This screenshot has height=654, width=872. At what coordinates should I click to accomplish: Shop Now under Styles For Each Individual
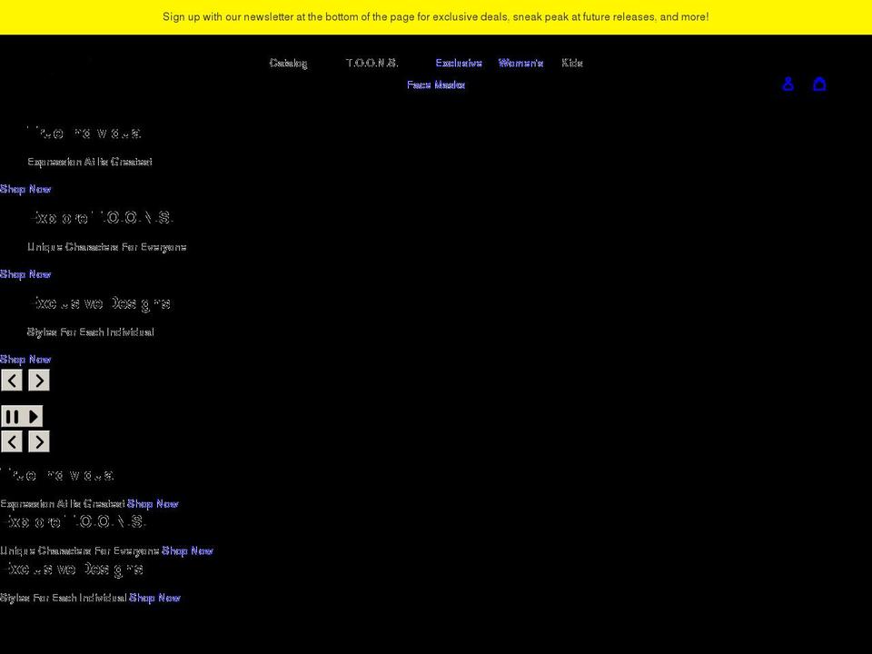pyautogui.click(x=25, y=359)
